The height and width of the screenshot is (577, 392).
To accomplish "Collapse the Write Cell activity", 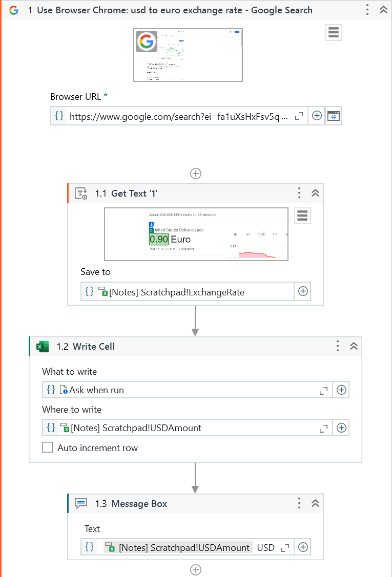I will pyautogui.click(x=354, y=346).
